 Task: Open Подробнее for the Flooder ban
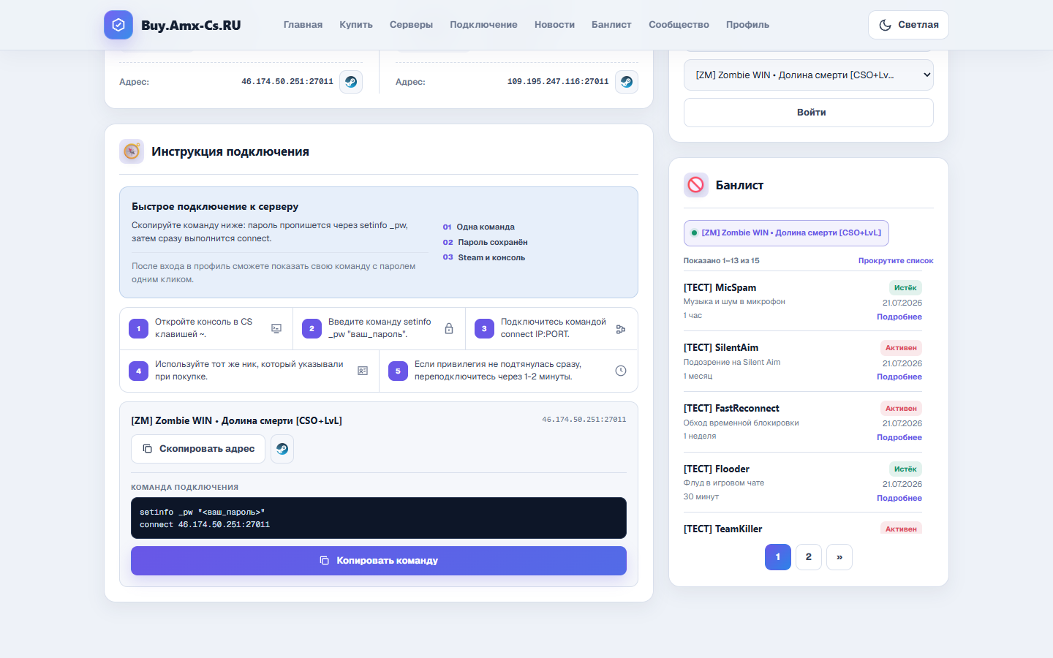[899, 498]
